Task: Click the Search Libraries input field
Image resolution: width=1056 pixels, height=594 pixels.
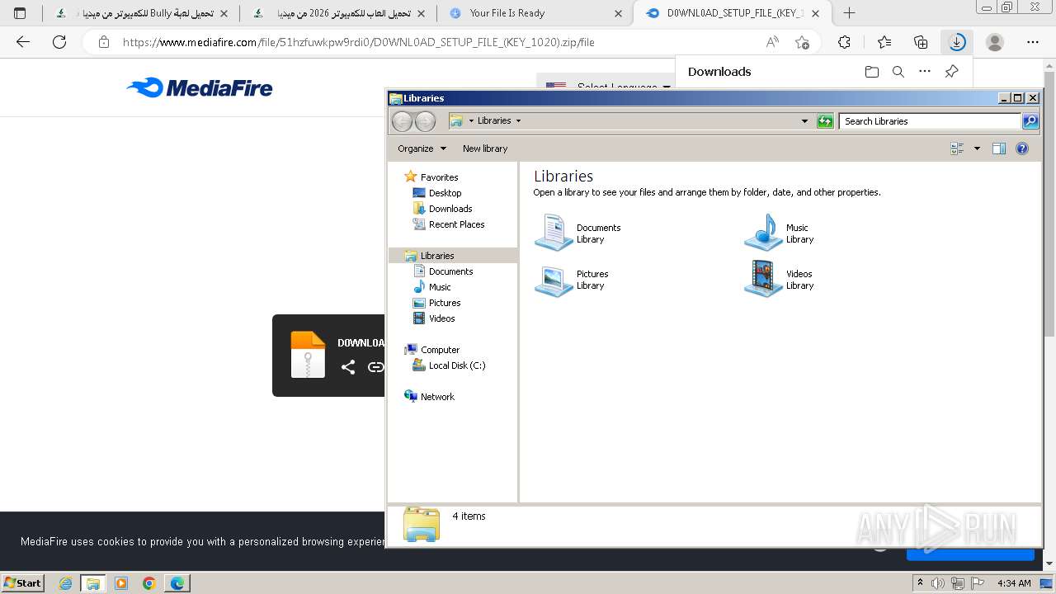Action: pyautogui.click(x=930, y=121)
